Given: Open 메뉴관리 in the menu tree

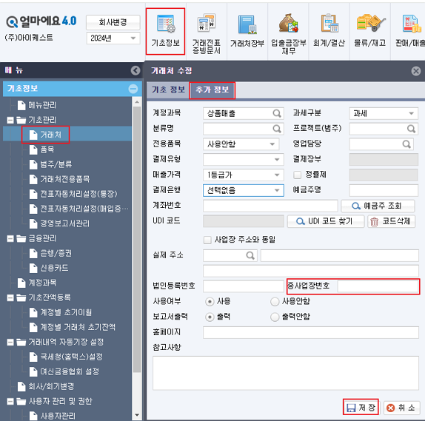Looking at the screenshot, I should [37, 105].
